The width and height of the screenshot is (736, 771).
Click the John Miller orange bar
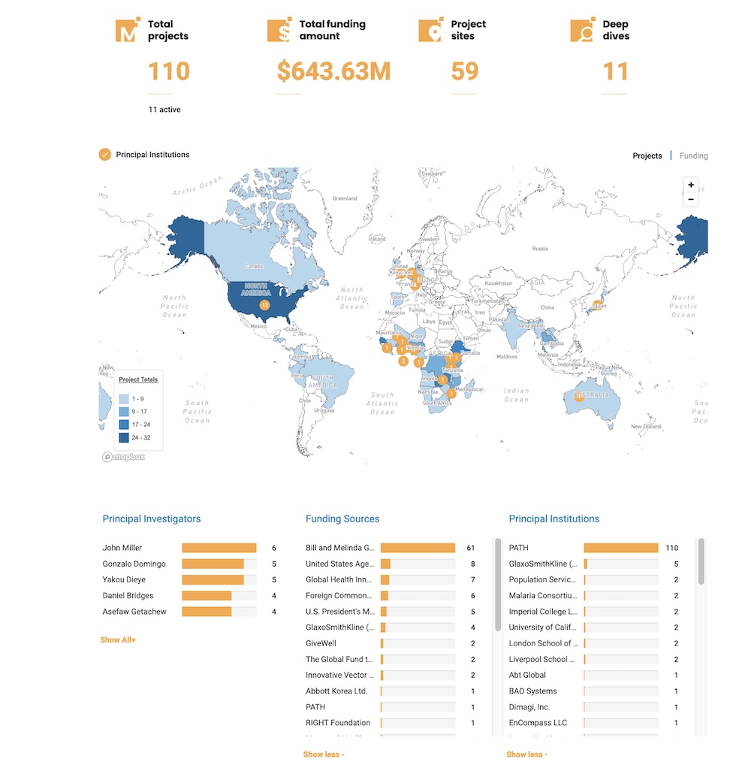point(219,548)
